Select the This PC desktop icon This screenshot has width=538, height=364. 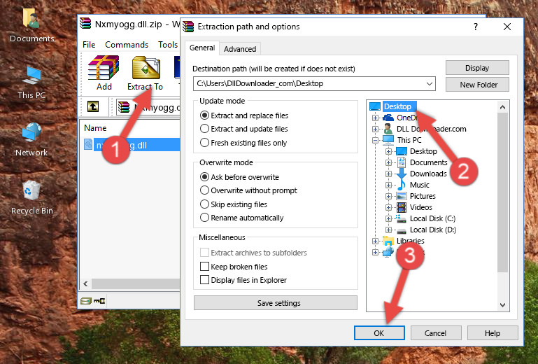point(31,76)
